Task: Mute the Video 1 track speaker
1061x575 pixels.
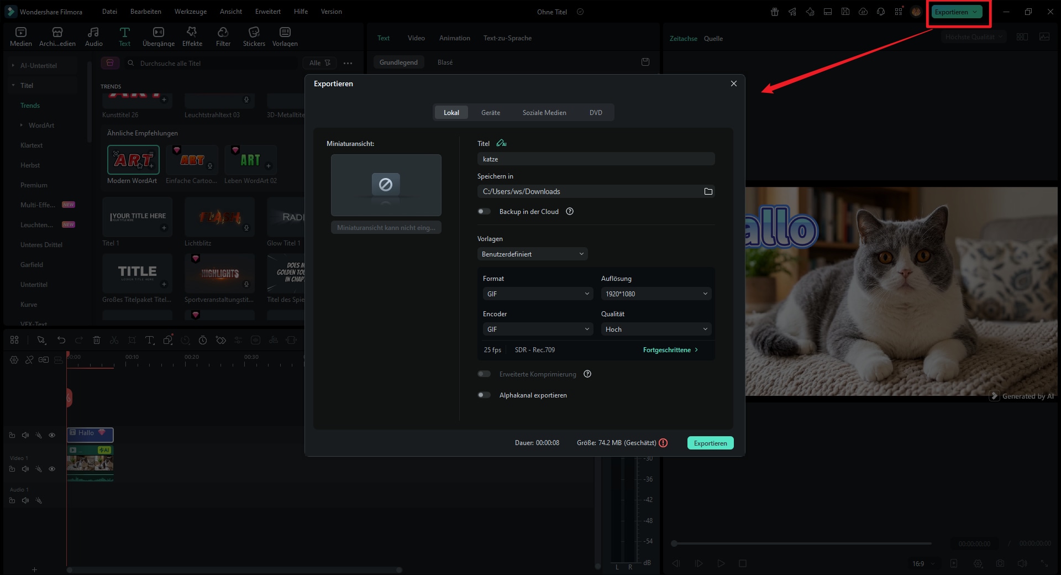Action: [x=25, y=469]
